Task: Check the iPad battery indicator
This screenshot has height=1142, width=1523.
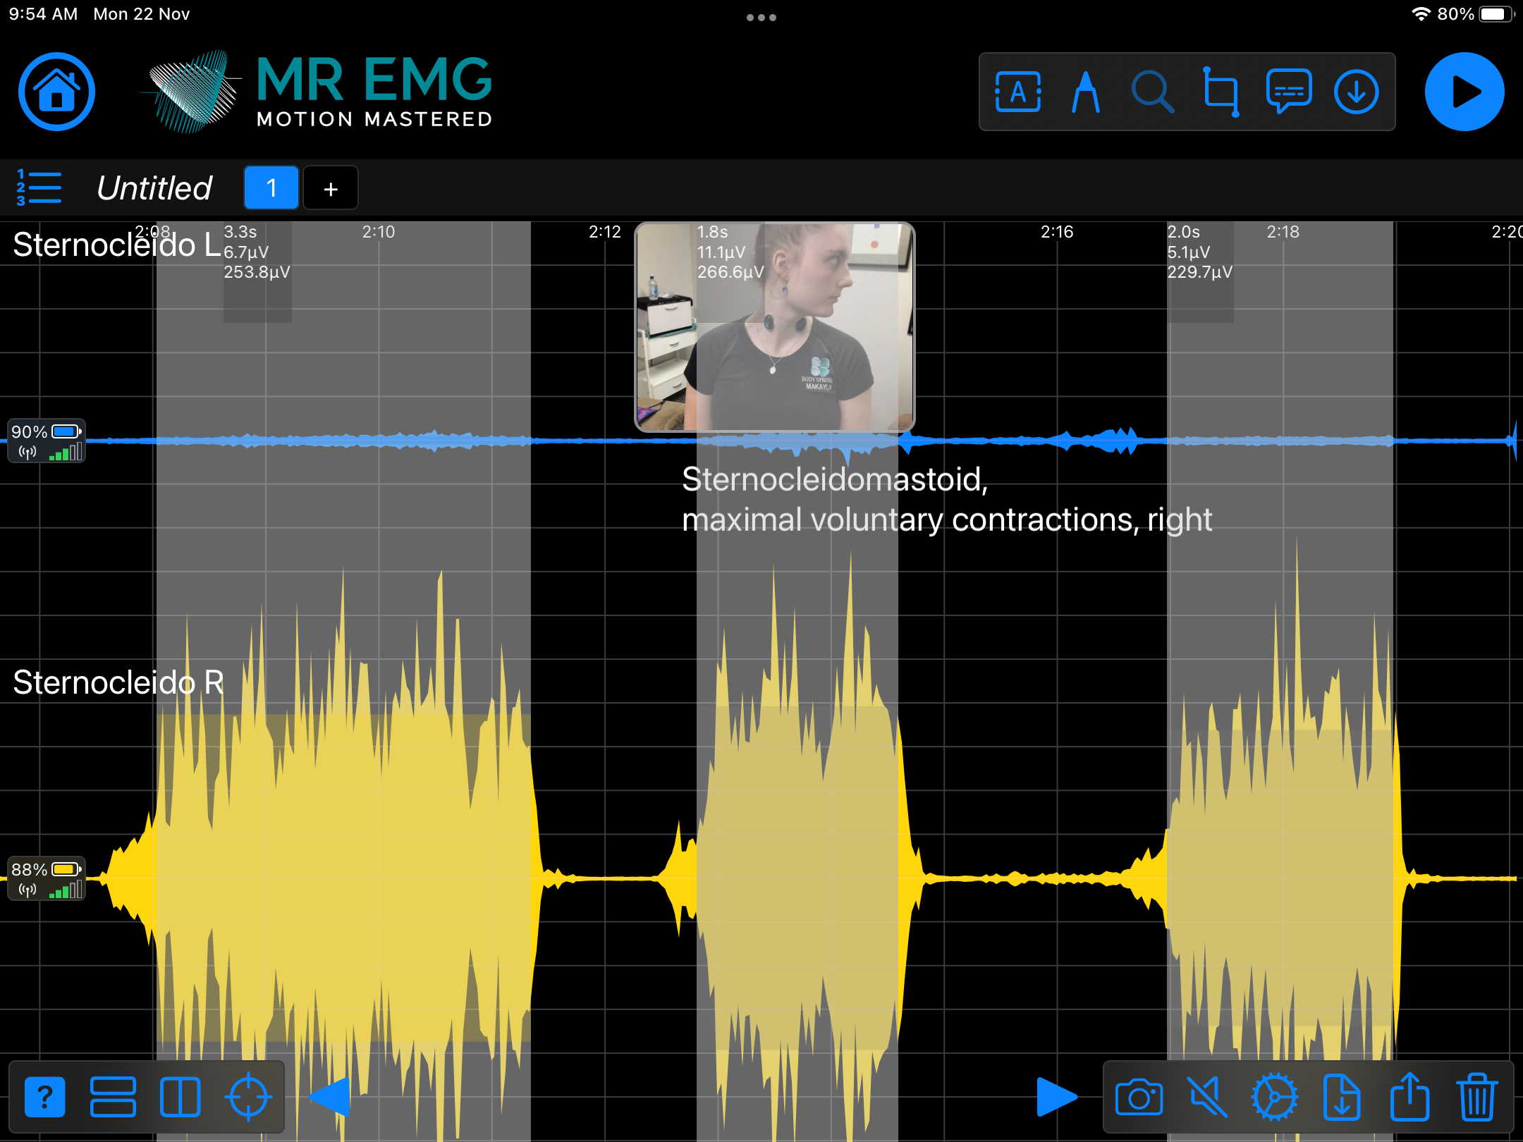Action: (1498, 14)
